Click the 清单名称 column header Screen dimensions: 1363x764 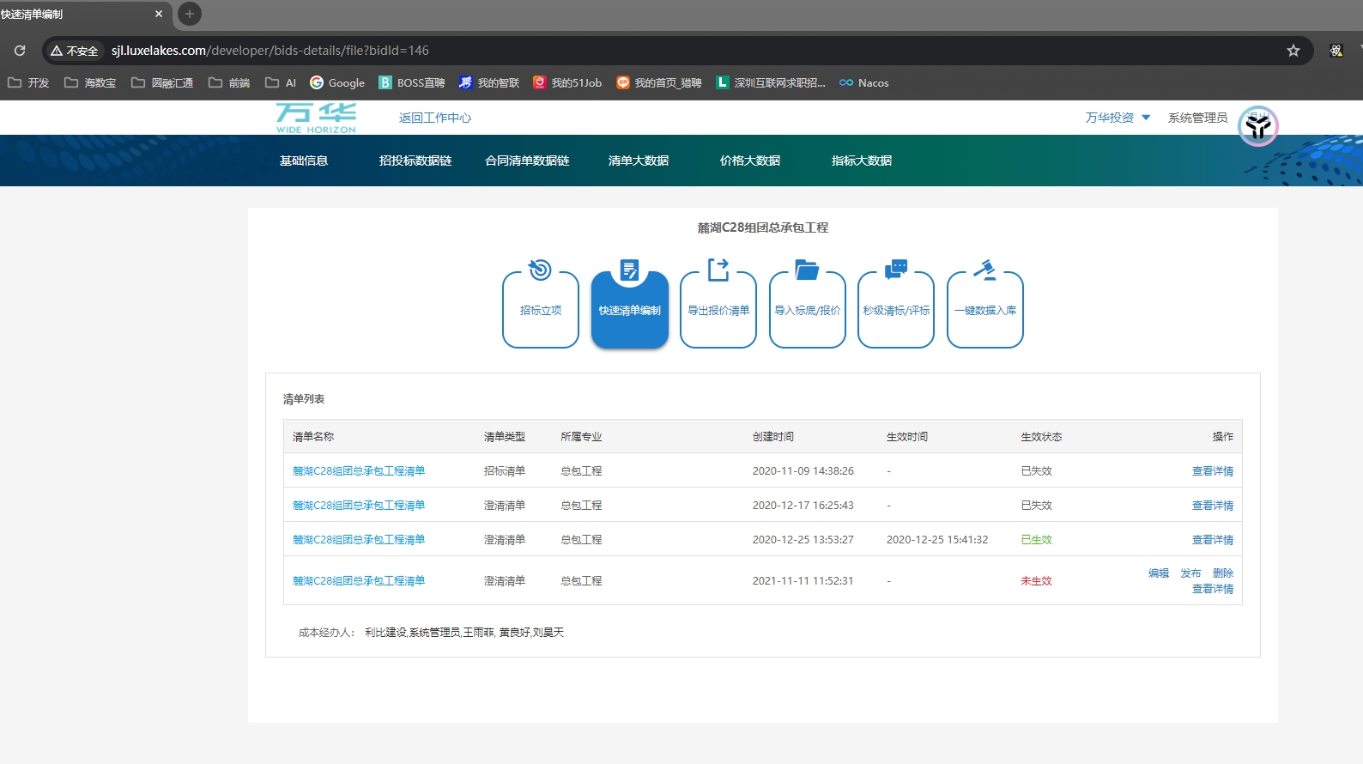tap(313, 436)
